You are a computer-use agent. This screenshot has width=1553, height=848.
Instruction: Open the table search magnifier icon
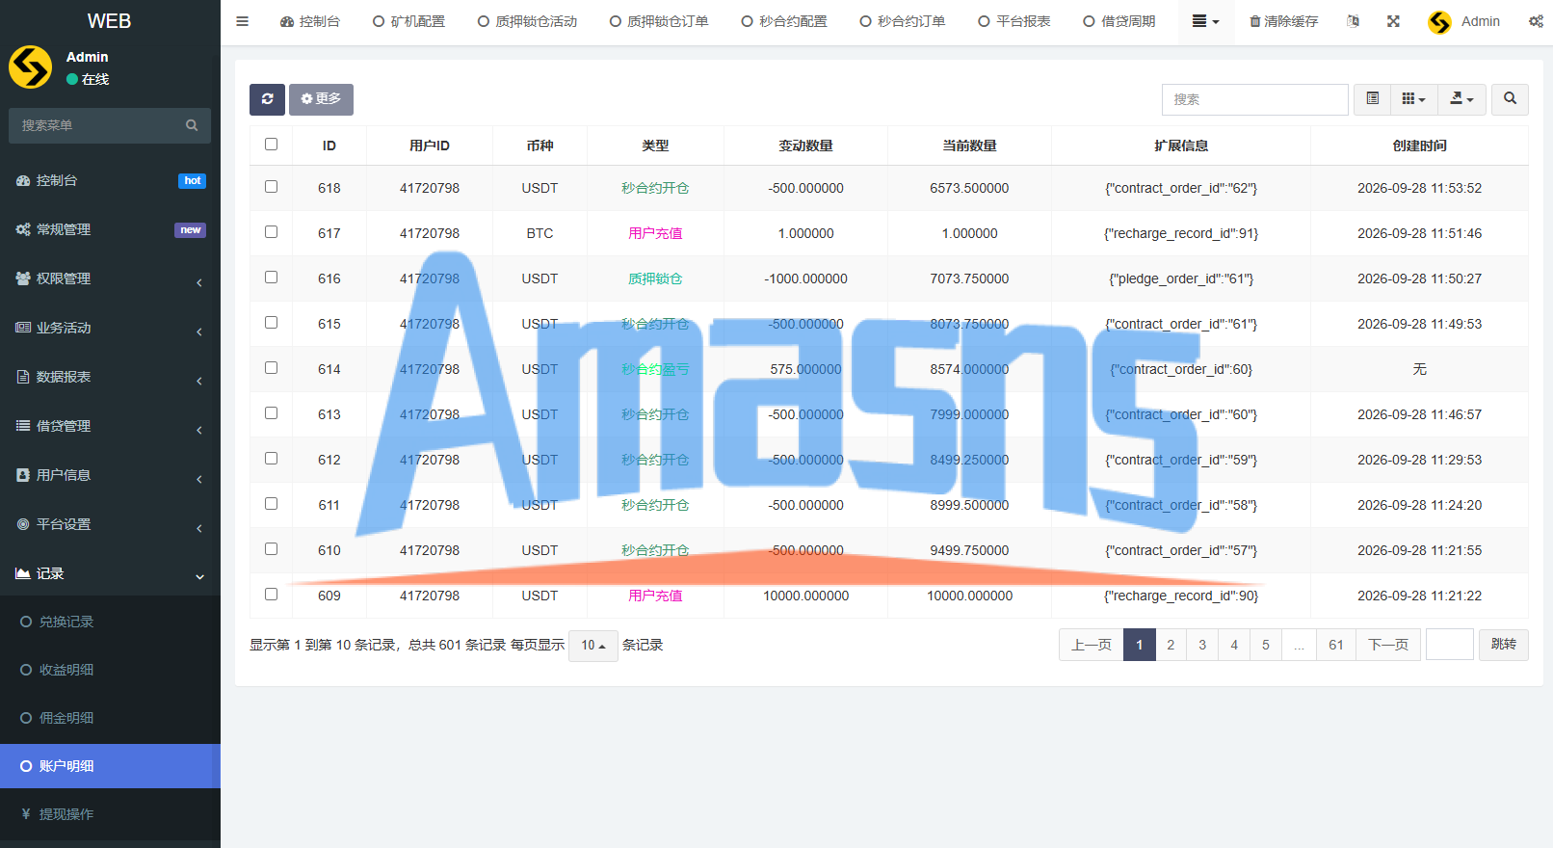coord(1510,99)
